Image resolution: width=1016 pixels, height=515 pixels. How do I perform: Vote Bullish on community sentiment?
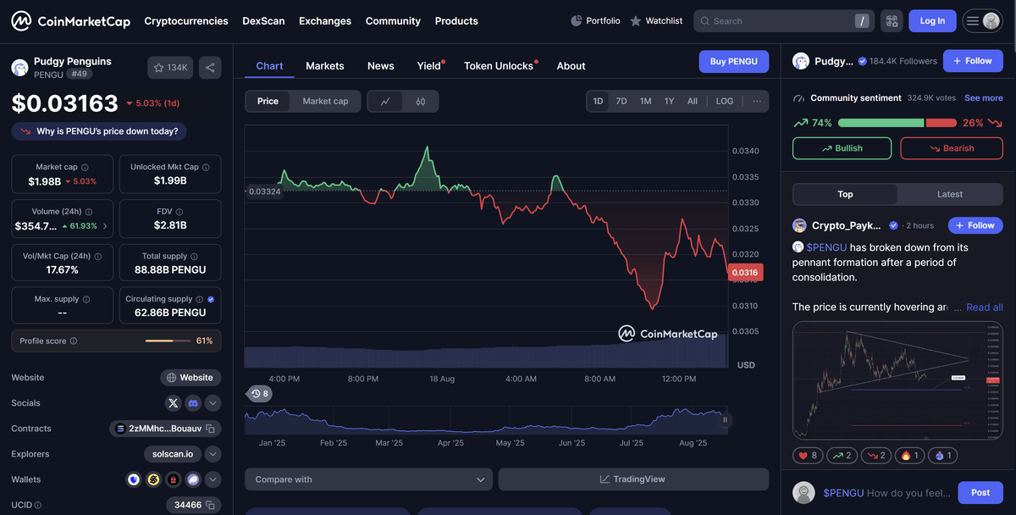point(842,148)
